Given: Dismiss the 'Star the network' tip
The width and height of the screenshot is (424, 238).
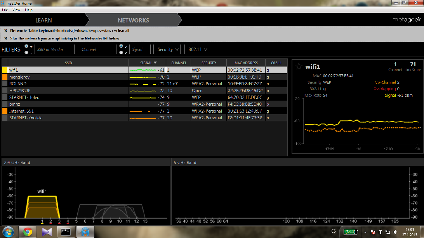Looking at the screenshot, I should (6, 38).
